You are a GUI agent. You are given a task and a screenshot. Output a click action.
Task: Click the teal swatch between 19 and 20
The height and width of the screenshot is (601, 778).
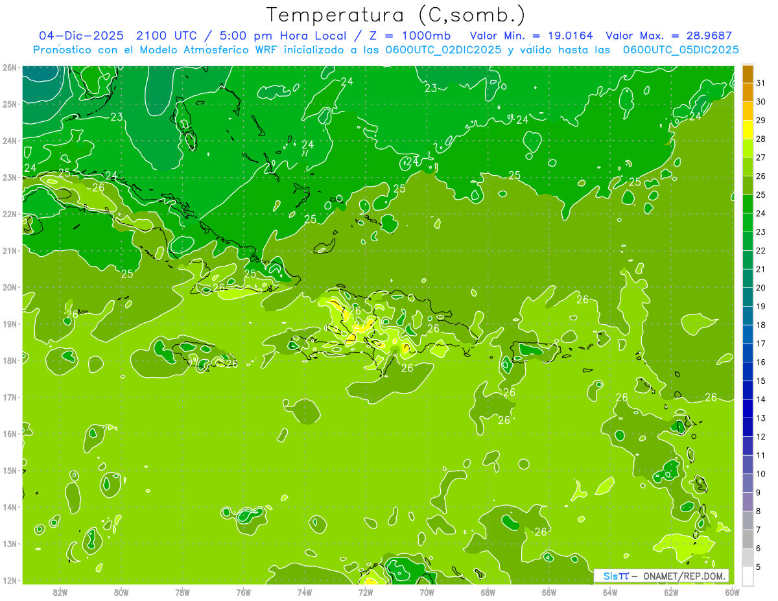click(748, 296)
